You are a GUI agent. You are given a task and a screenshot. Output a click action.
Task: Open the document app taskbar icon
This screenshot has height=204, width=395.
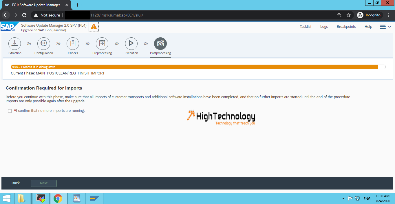pos(76,198)
